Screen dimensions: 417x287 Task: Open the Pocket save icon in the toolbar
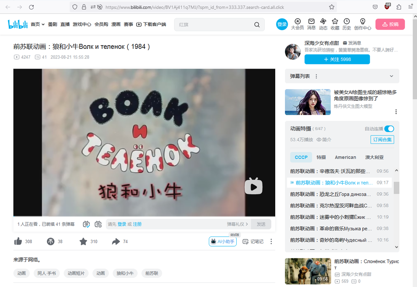375,7
